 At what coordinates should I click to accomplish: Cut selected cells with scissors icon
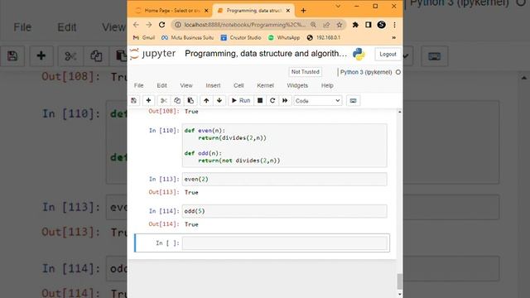[164, 101]
